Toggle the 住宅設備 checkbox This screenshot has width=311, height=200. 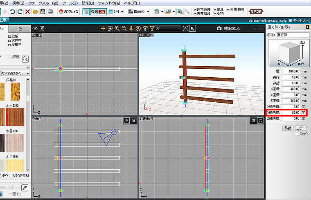click(x=196, y=9)
